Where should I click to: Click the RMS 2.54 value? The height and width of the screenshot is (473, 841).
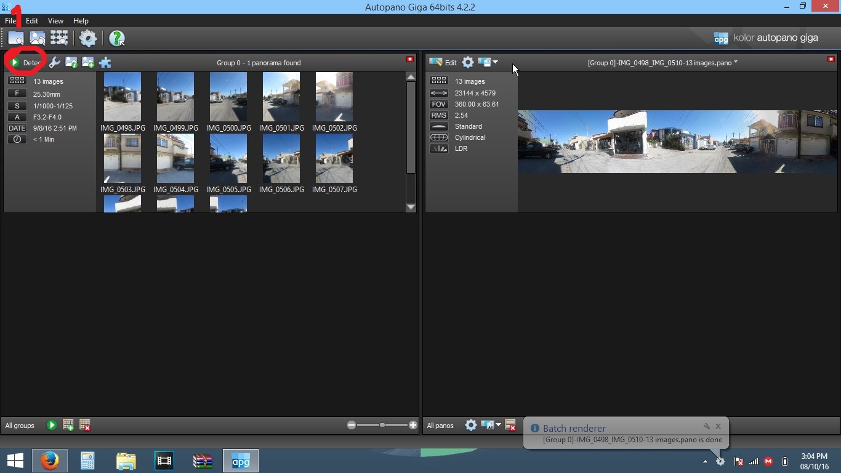click(x=461, y=115)
